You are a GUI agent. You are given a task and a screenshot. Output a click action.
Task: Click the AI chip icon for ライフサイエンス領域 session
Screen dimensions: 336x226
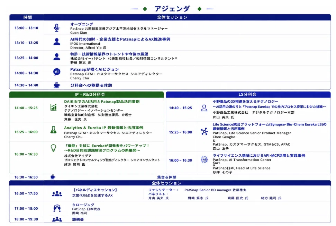pyautogui.click(x=204, y=159)
